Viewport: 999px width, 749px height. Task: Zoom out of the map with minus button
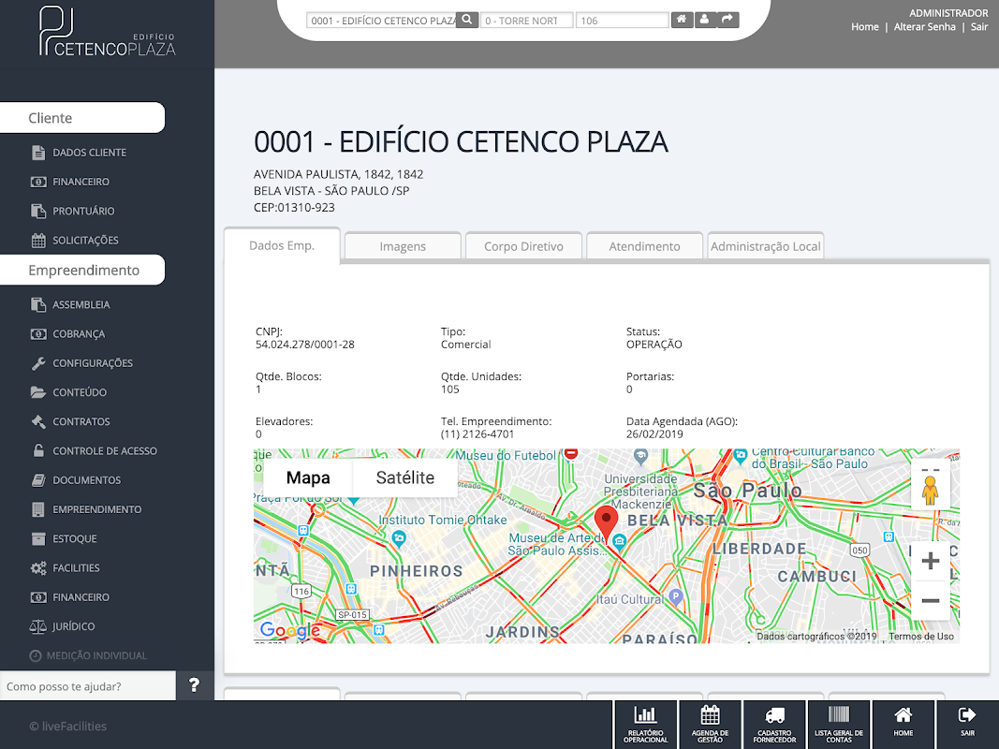[x=931, y=600]
